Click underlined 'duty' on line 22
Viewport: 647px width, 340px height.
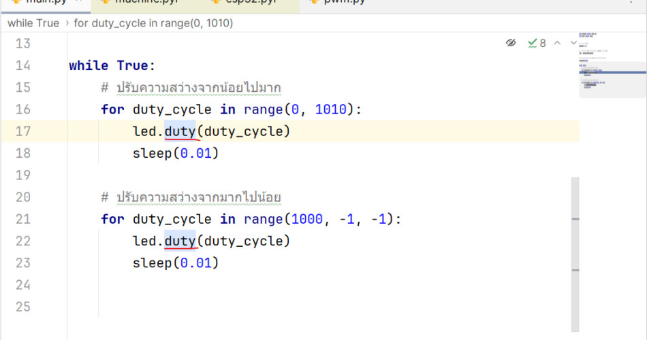(x=180, y=241)
